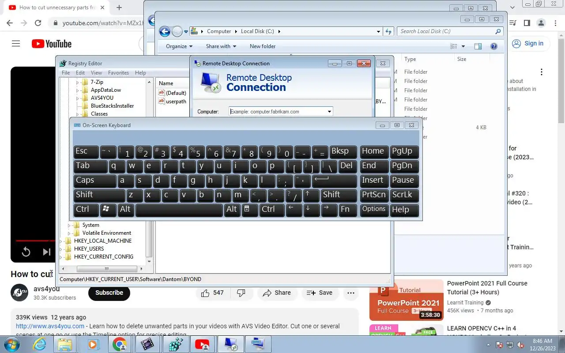Open Share with dropdown in Explorer
565x353 pixels.
coord(221,46)
